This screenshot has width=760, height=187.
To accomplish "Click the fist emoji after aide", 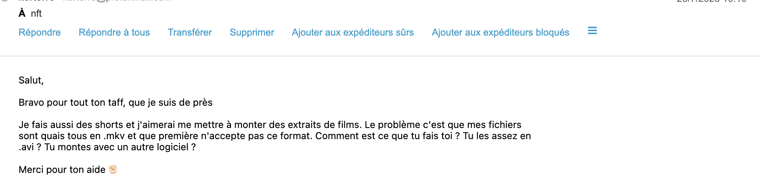I will pyautogui.click(x=113, y=169).
